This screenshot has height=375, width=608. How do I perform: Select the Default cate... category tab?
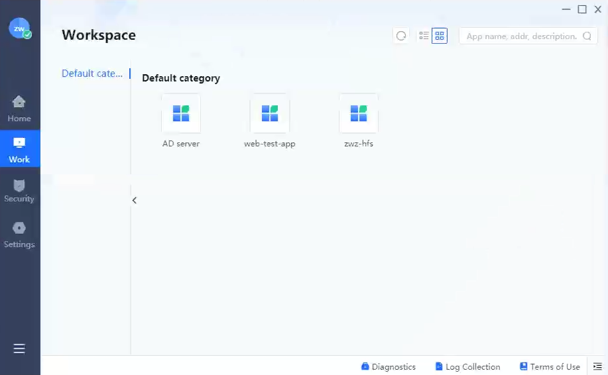(x=92, y=74)
